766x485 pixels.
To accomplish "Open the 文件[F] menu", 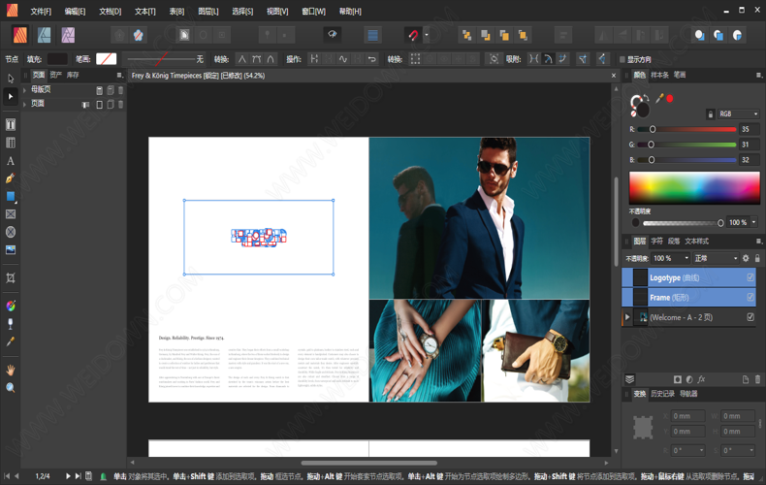I will pyautogui.click(x=41, y=12).
